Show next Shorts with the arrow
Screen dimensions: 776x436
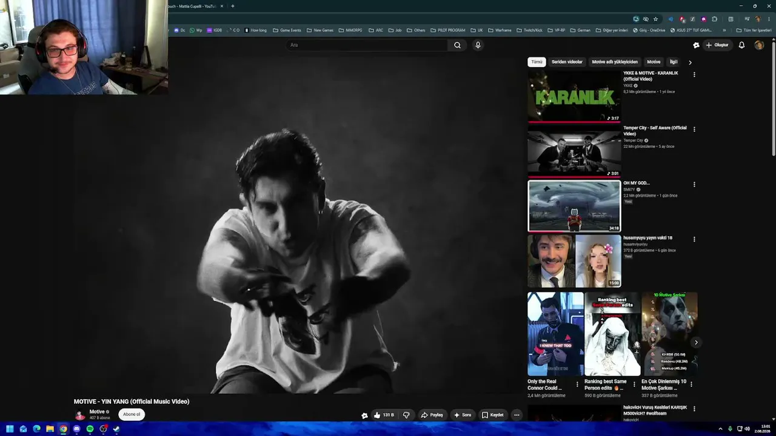696,343
